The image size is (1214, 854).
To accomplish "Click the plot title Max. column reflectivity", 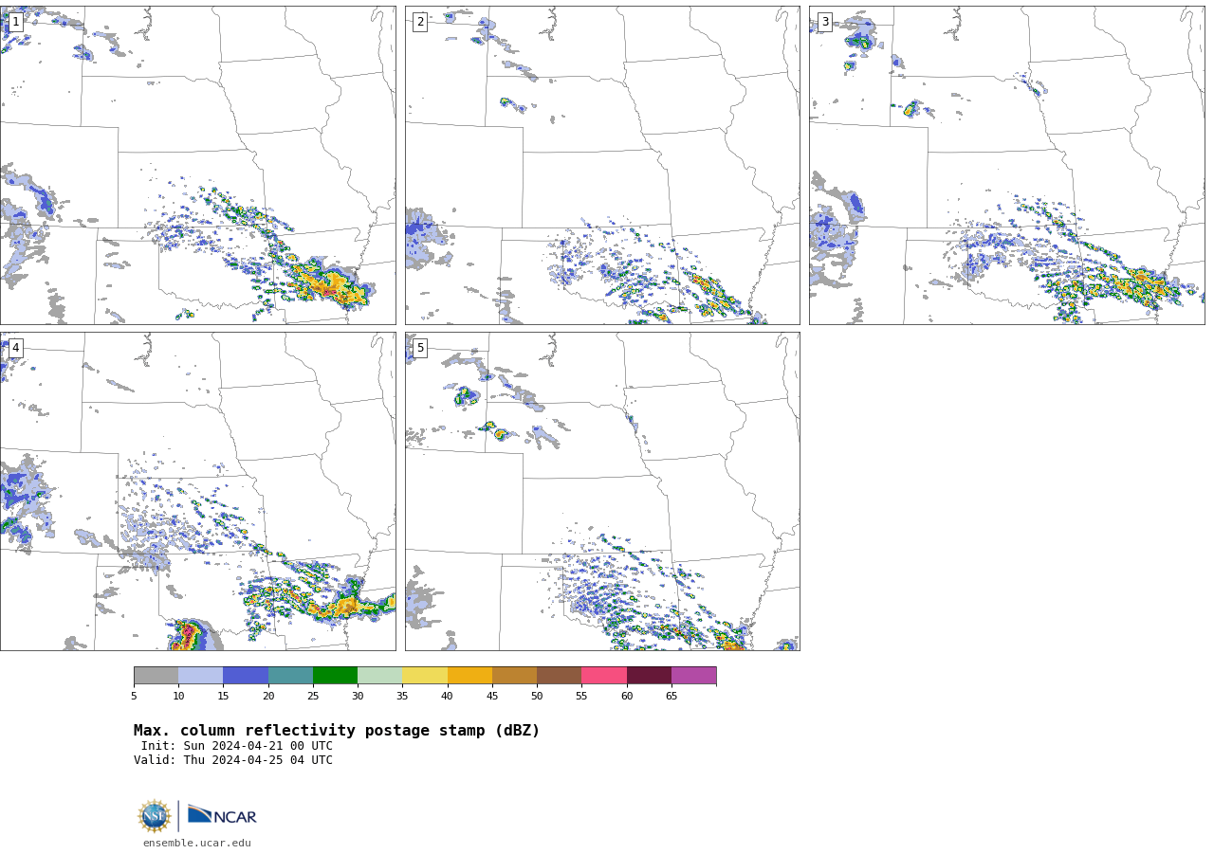I will coord(337,731).
